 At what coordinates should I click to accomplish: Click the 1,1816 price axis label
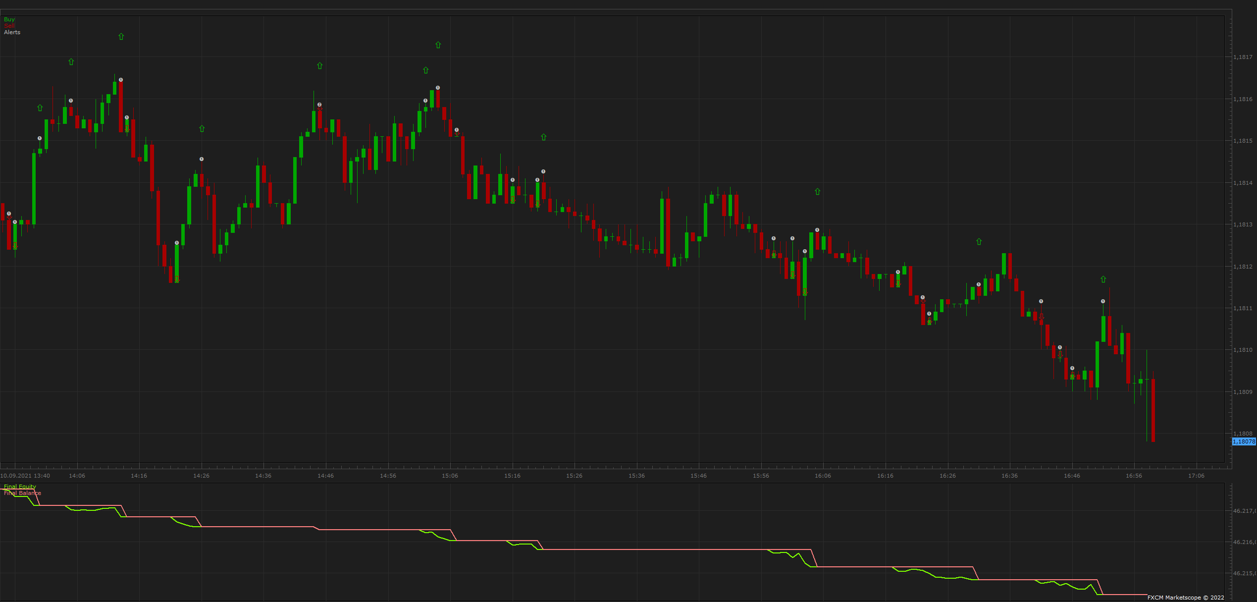point(1243,99)
